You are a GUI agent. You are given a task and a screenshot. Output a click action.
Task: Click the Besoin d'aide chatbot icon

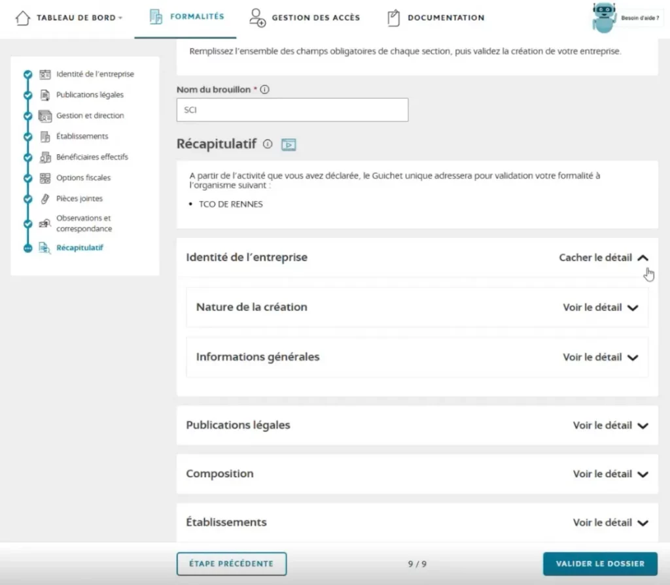[604, 18]
